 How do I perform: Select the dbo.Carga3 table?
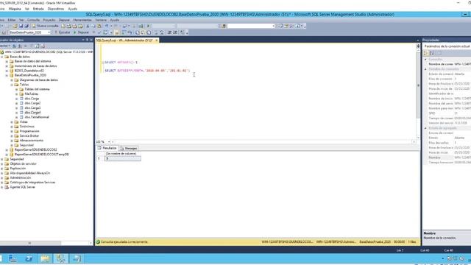[32, 108]
